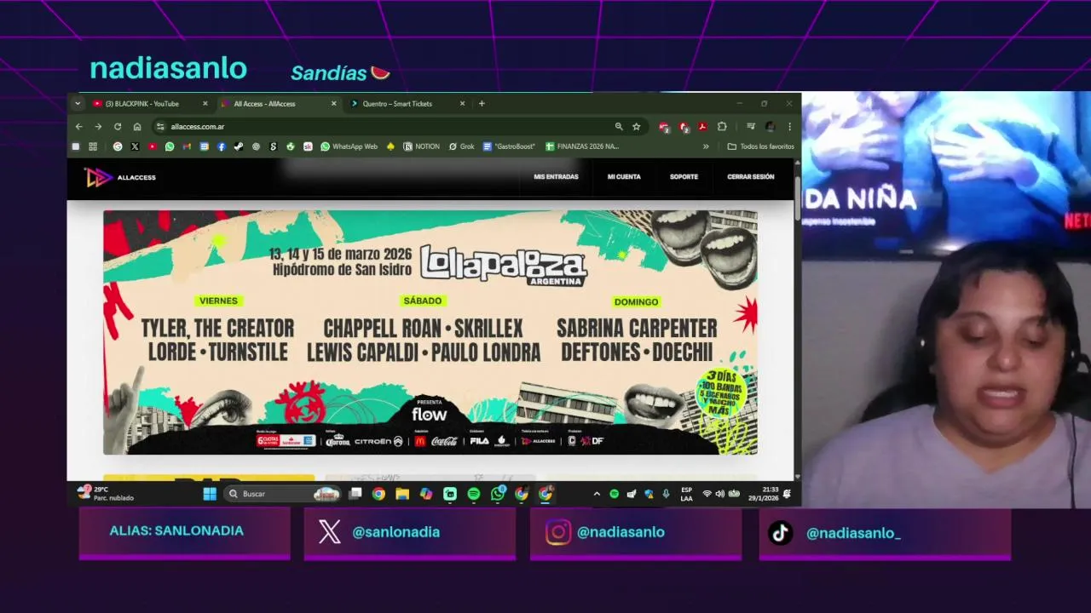Open WhatsApp from the taskbar
This screenshot has height=613, width=1091.
pos(498,494)
